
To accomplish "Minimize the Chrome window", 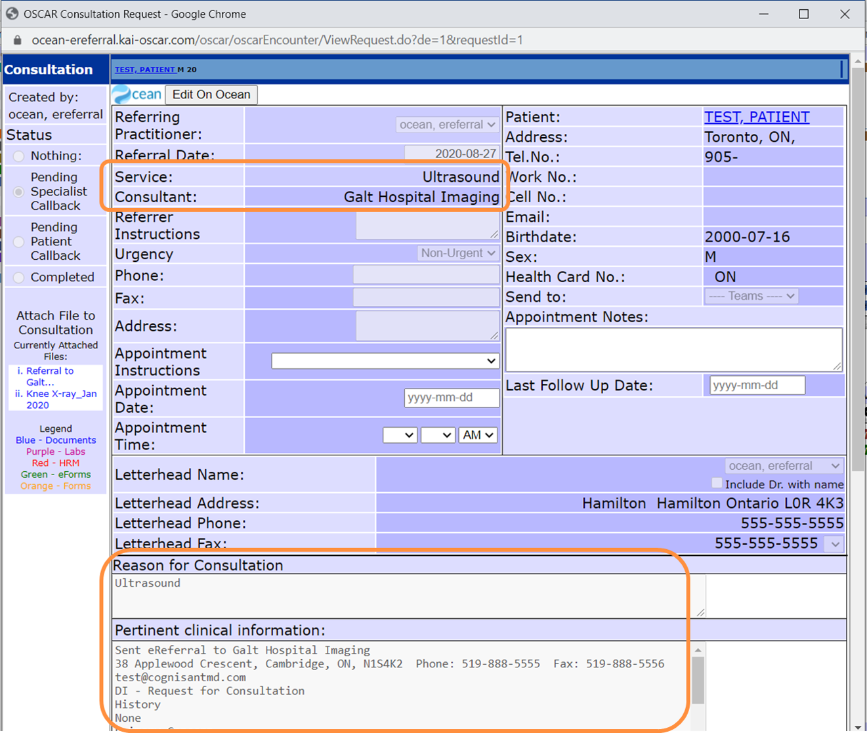I will tap(763, 14).
